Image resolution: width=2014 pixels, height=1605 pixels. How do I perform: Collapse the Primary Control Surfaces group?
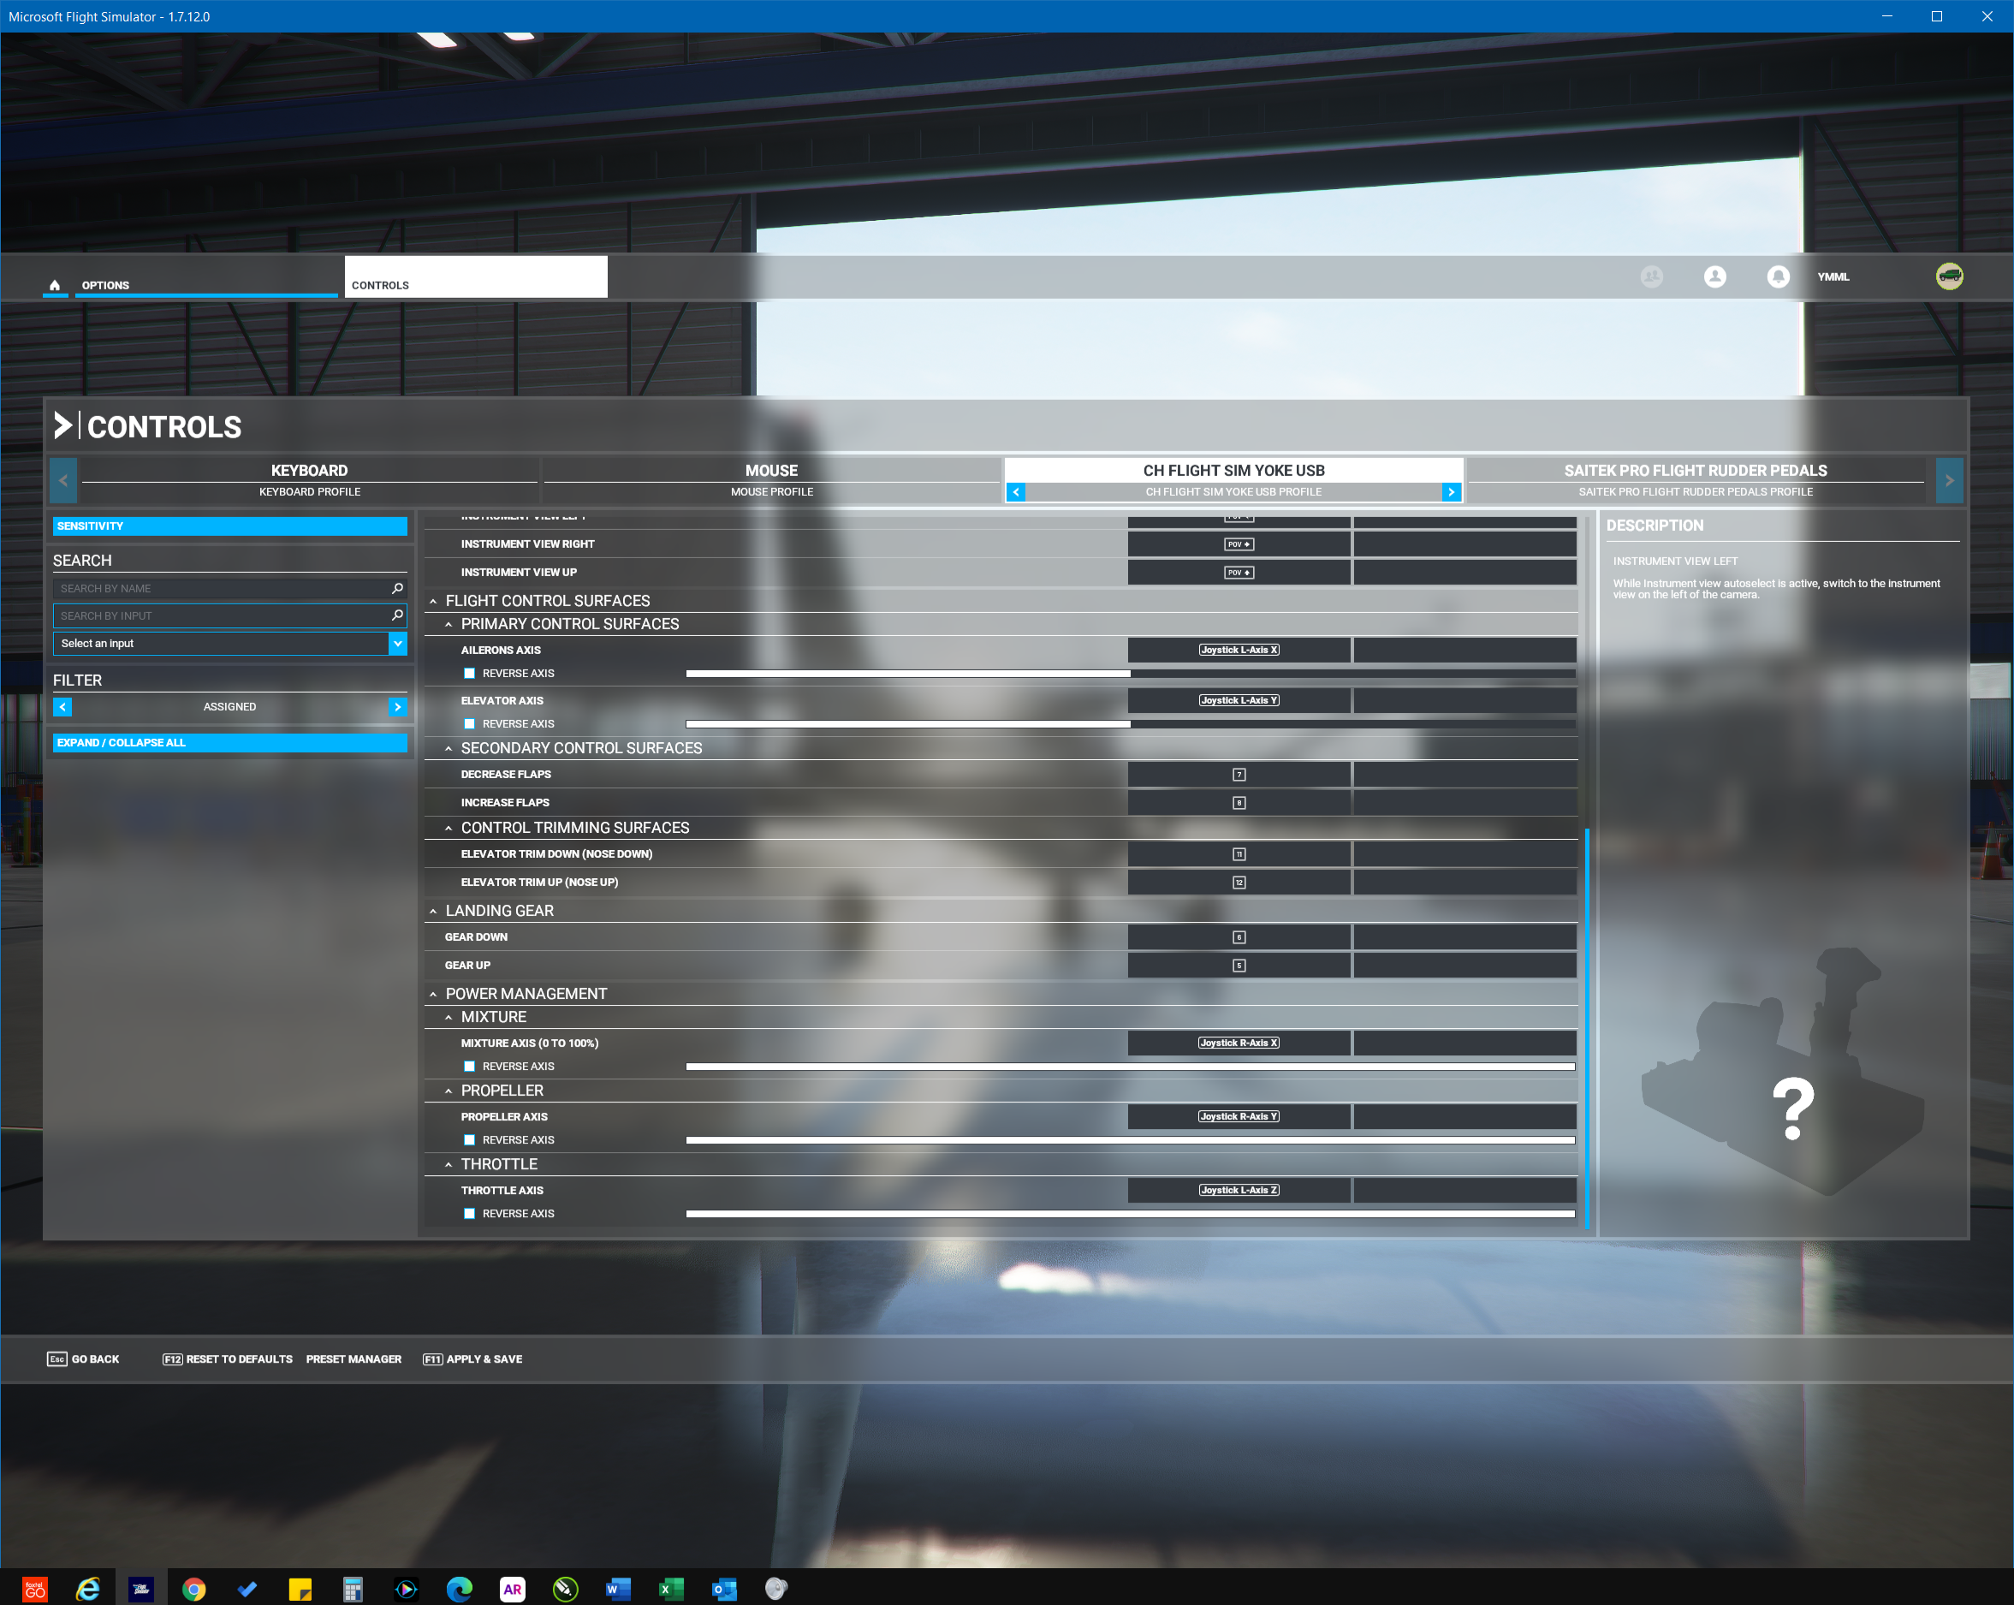(449, 624)
